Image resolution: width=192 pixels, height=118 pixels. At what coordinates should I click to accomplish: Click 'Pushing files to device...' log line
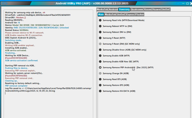click(17, 68)
